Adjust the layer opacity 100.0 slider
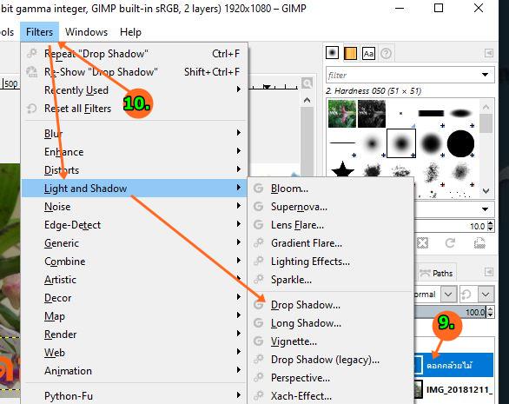This screenshot has height=404, width=509. [x=450, y=312]
